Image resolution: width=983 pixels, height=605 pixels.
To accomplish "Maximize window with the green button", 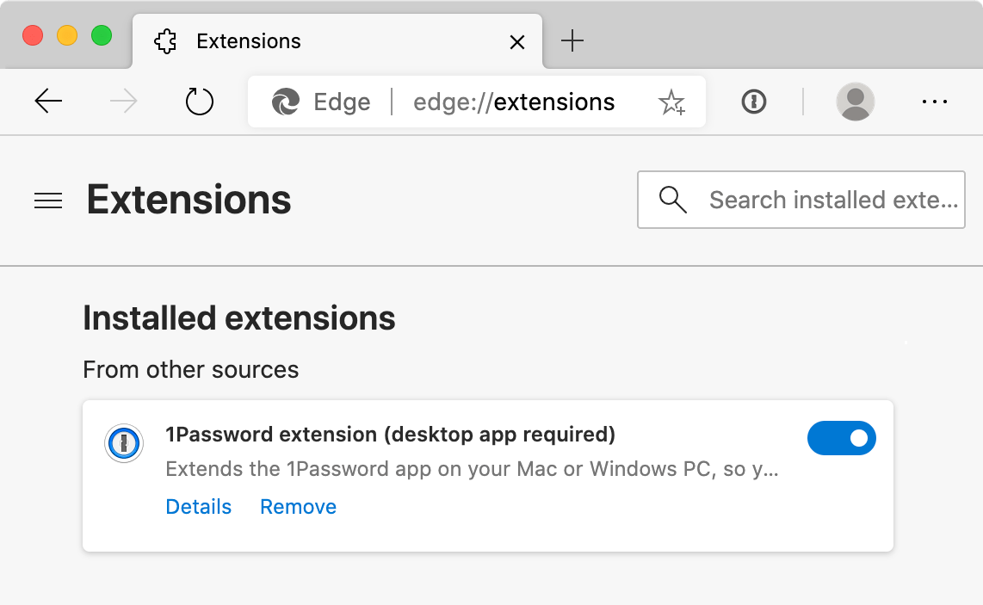I will tap(102, 36).
